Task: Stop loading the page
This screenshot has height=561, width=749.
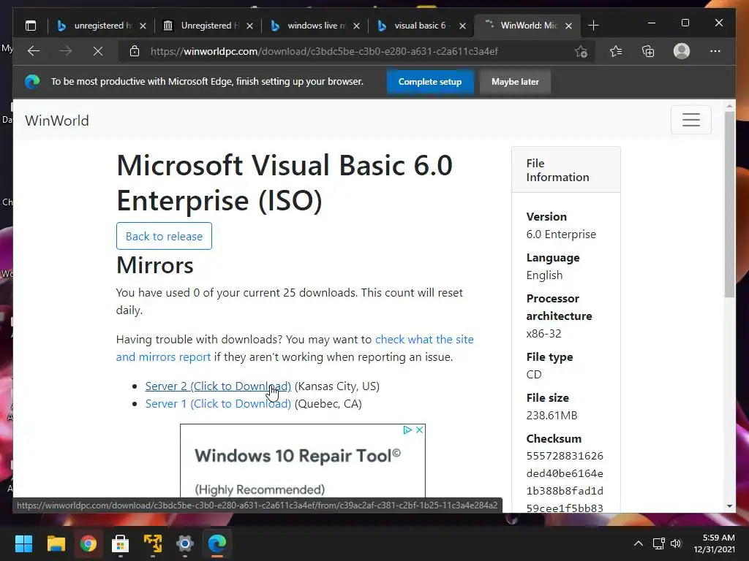Action: pos(98,51)
